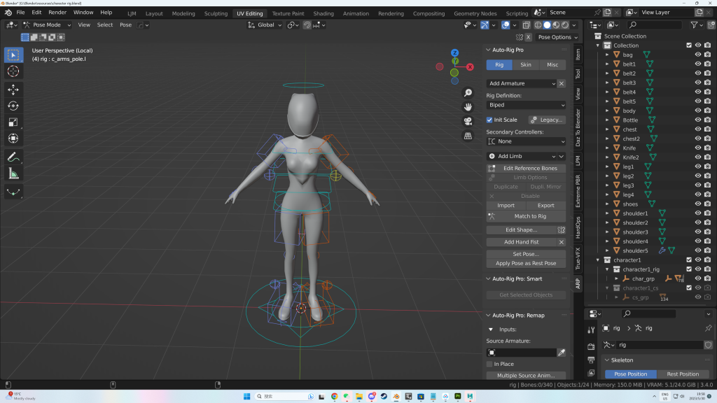Expand the shoulder5 item in the outliner
This screenshot has height=403, width=717.
pos(607,251)
